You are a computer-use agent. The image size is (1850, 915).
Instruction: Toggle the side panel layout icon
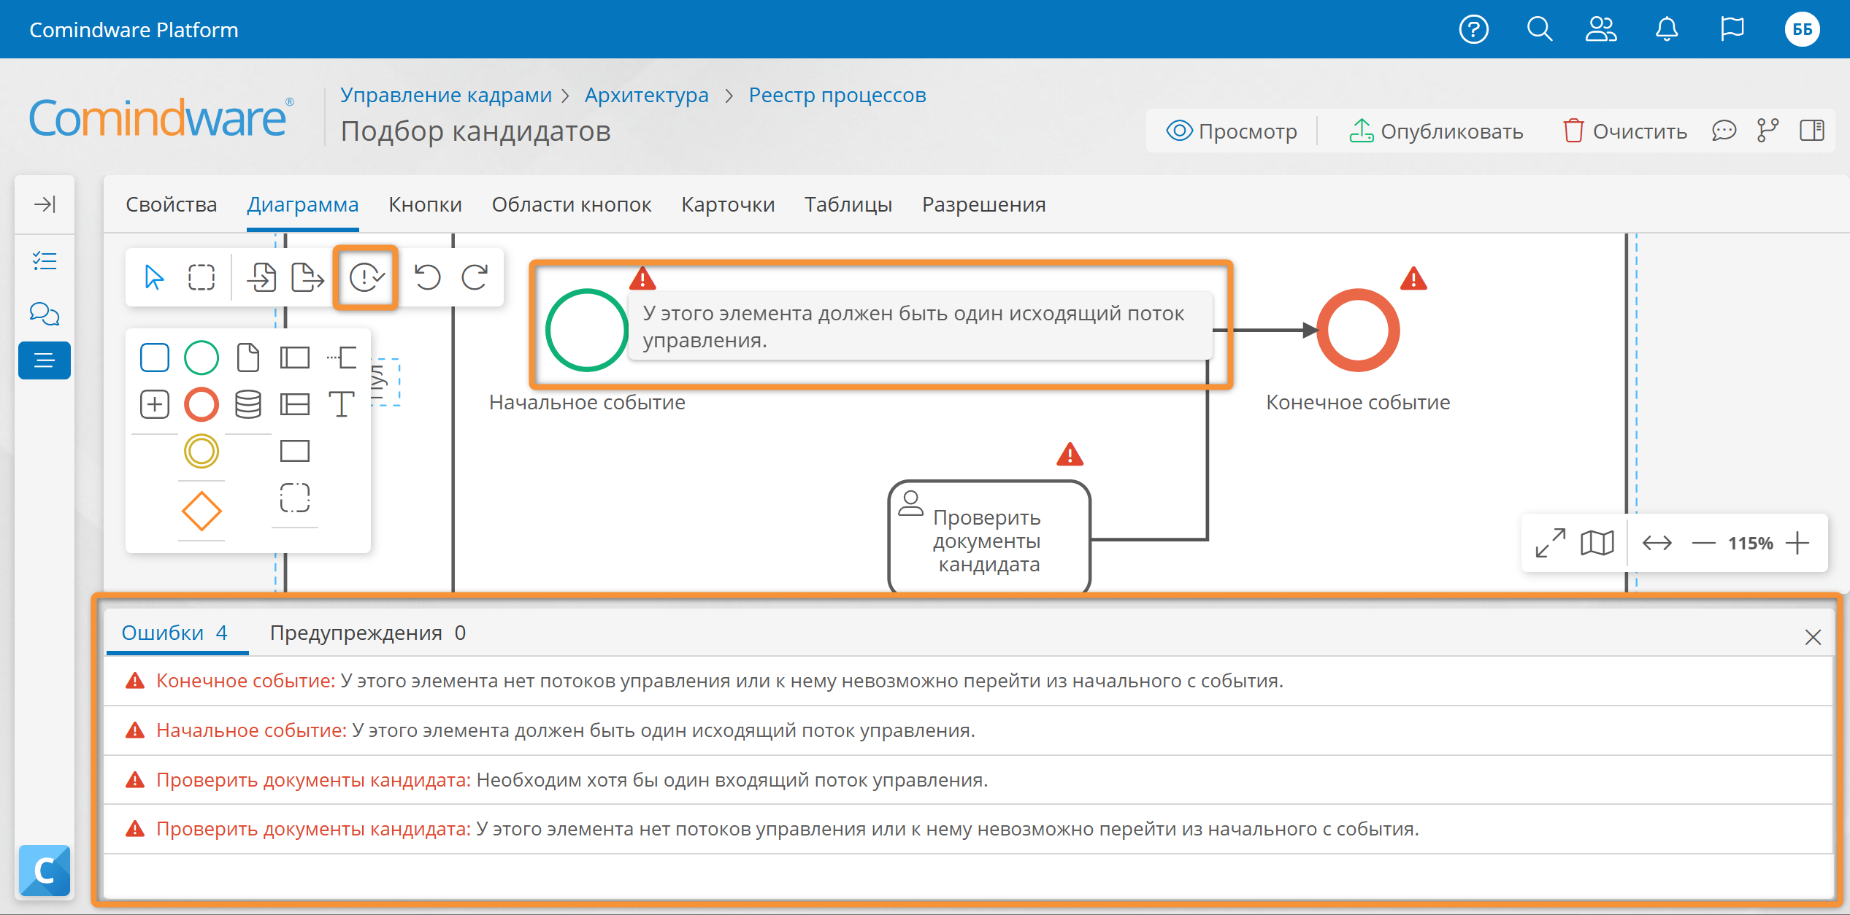1811,131
